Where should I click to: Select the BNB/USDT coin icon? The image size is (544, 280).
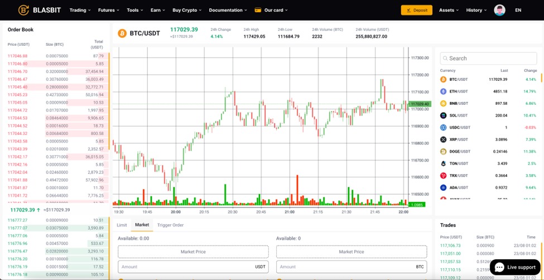(444, 104)
